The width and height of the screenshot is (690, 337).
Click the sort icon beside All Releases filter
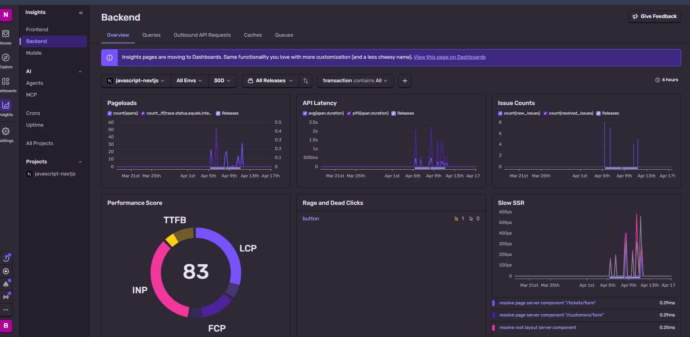click(306, 81)
